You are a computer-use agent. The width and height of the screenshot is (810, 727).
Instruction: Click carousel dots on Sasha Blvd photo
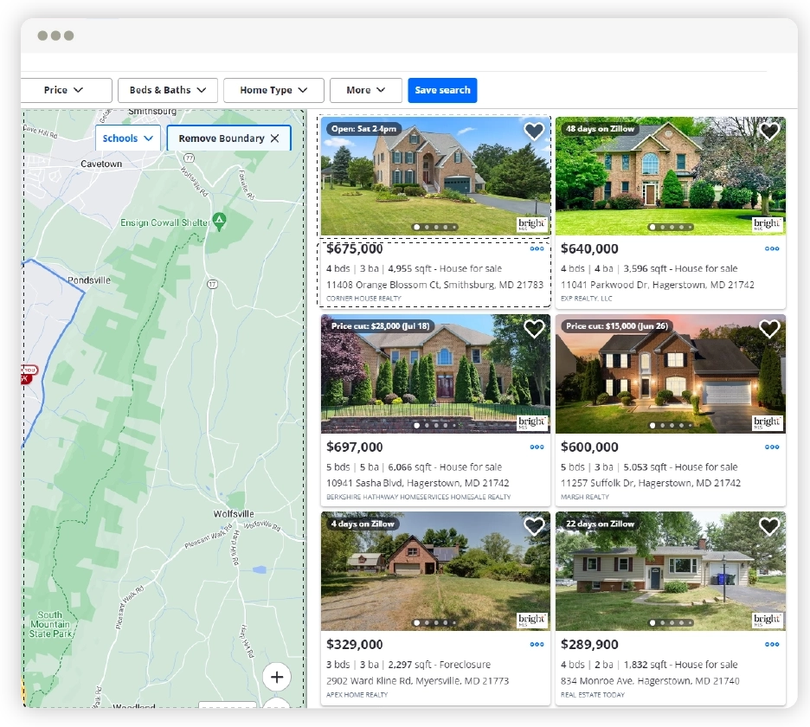point(435,425)
